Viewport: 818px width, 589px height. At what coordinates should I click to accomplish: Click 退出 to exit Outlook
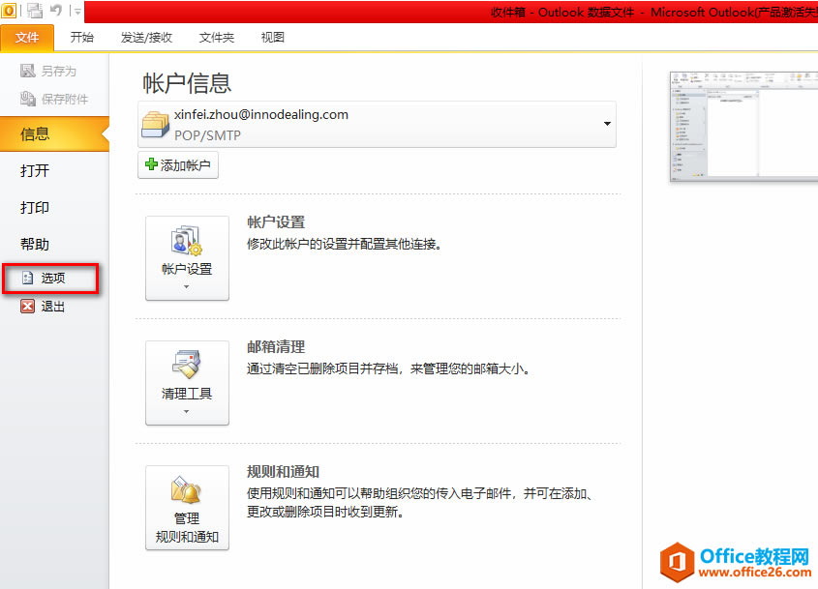pyautogui.click(x=43, y=306)
